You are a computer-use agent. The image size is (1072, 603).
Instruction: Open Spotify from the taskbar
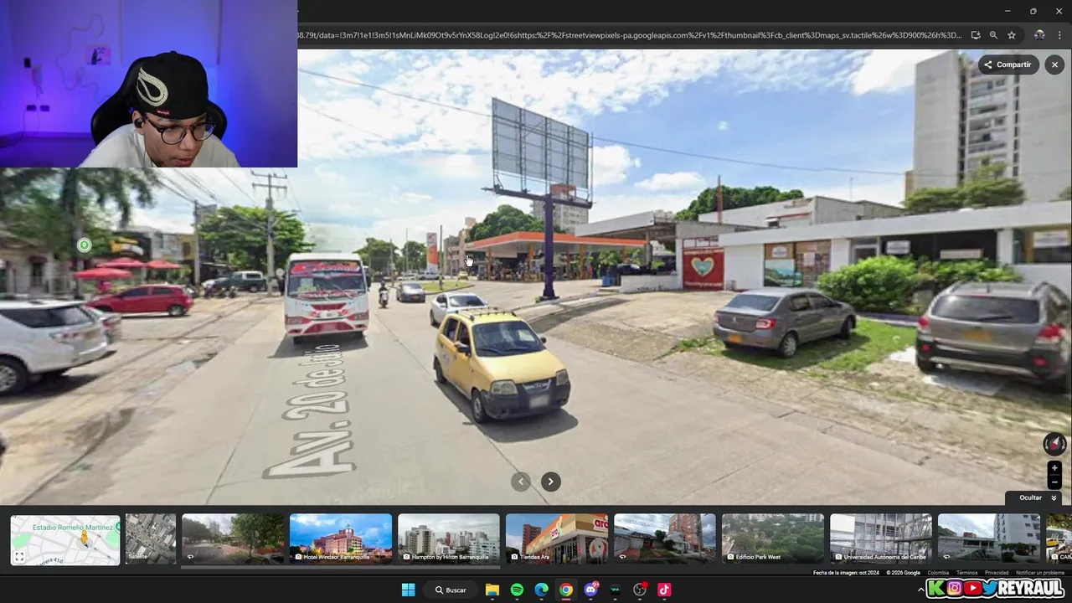[517, 590]
